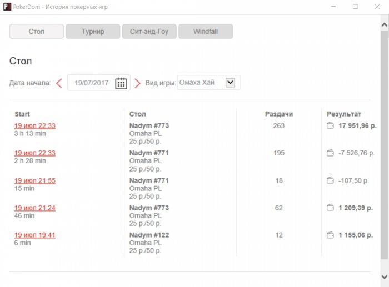The width and height of the screenshot is (389, 287).
Task: Click wallet icon beside 1 155,06 result
Action: 330,235
